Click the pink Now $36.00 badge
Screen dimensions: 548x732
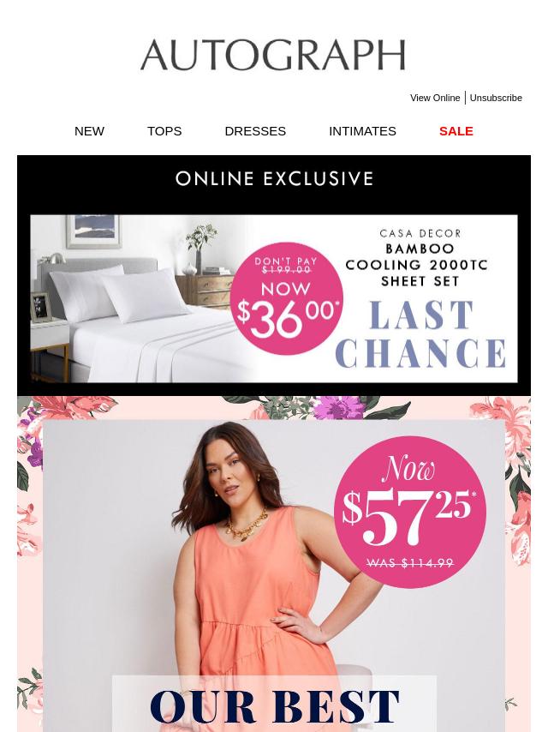point(287,299)
